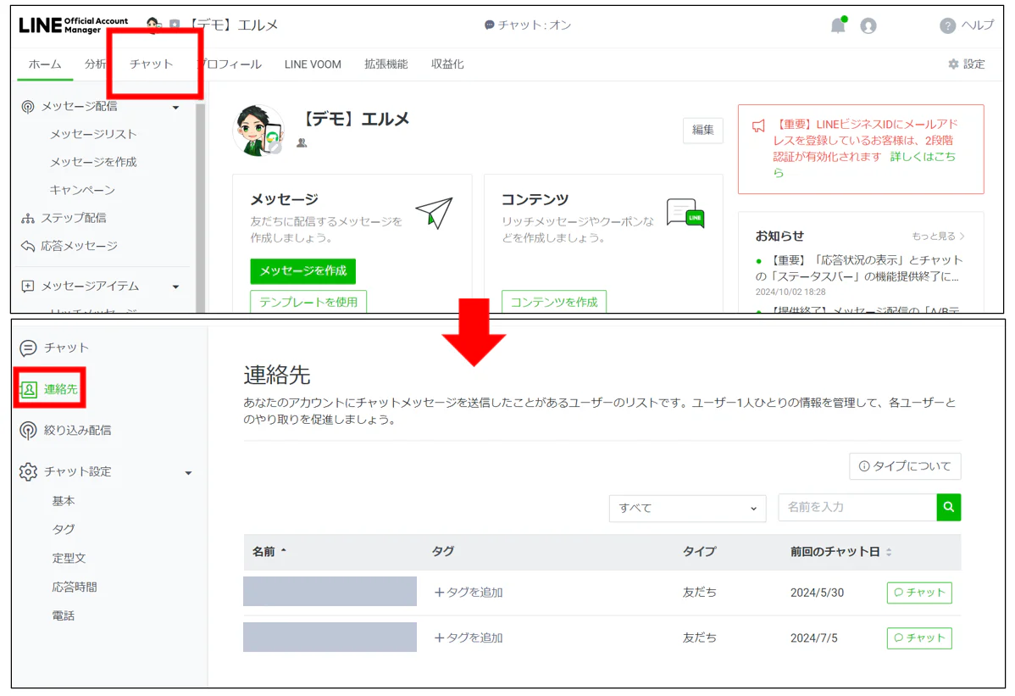Open the 【重要】「応答状況の表示」 announcement
This screenshot has height=696, width=1015.
[859, 268]
